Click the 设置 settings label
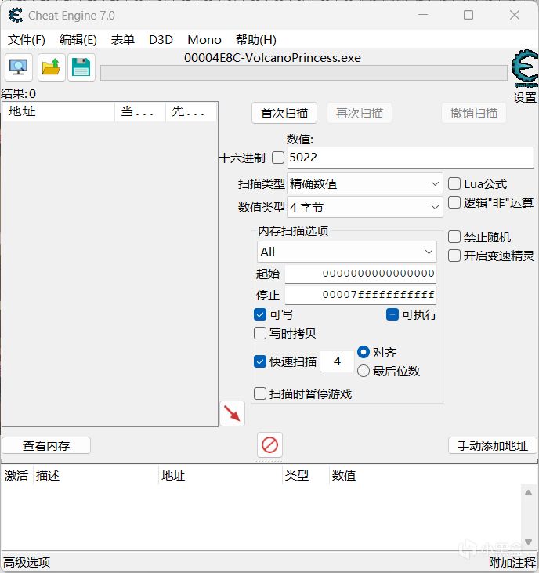The width and height of the screenshot is (539, 573). 525,97
